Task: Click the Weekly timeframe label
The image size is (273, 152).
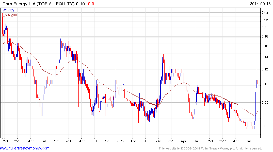Action: (x=8, y=10)
